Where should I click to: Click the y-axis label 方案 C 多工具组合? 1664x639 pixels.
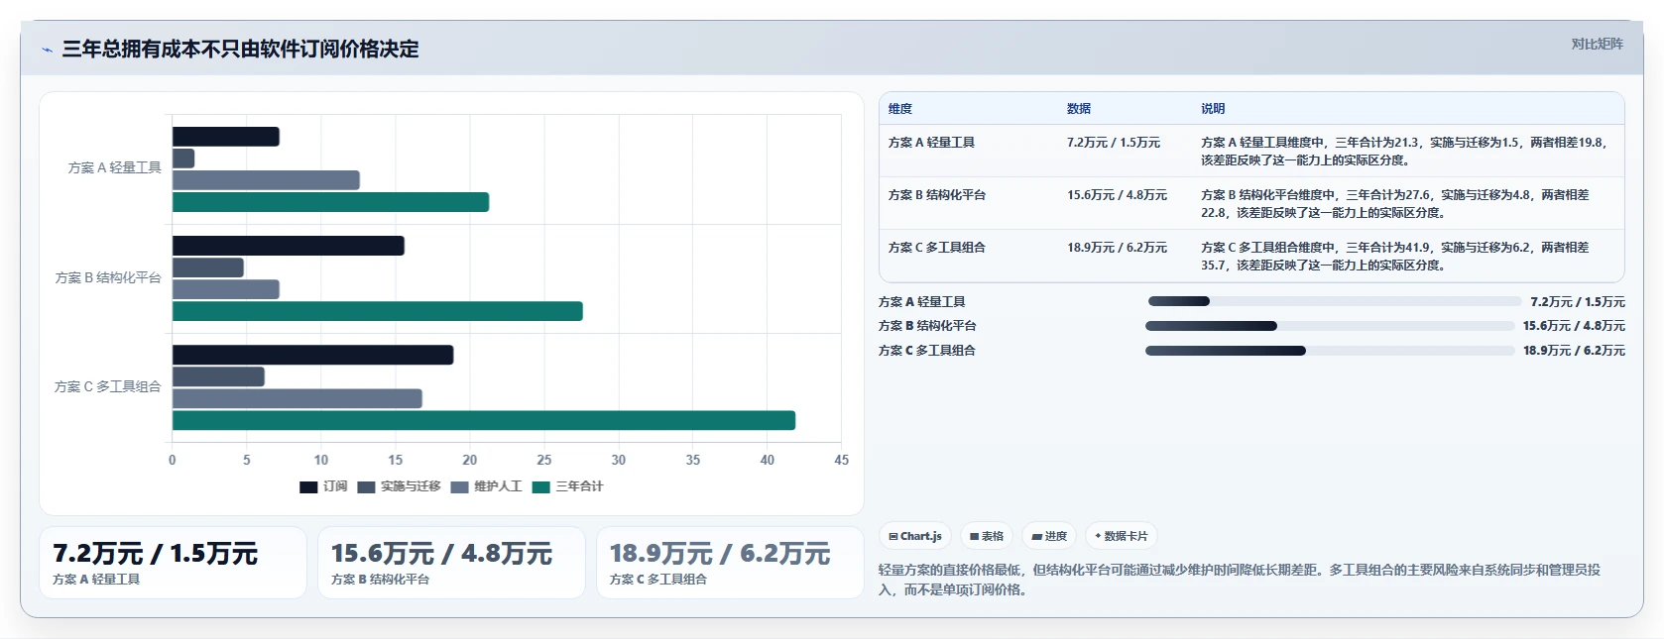click(x=108, y=387)
